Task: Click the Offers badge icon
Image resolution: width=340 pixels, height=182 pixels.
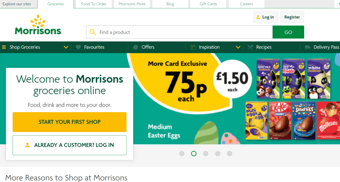Action: (x=135, y=47)
